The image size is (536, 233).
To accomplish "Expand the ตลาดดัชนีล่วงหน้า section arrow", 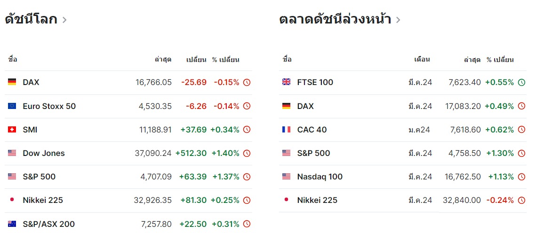I will point(398,20).
